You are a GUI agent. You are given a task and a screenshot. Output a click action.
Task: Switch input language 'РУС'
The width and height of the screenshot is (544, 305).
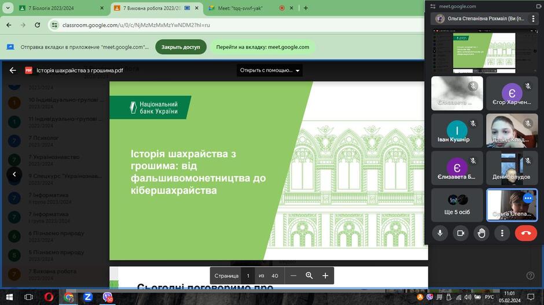click(x=489, y=297)
